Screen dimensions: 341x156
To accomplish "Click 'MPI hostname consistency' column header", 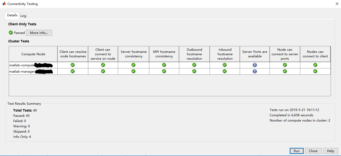I will [x=164, y=54].
